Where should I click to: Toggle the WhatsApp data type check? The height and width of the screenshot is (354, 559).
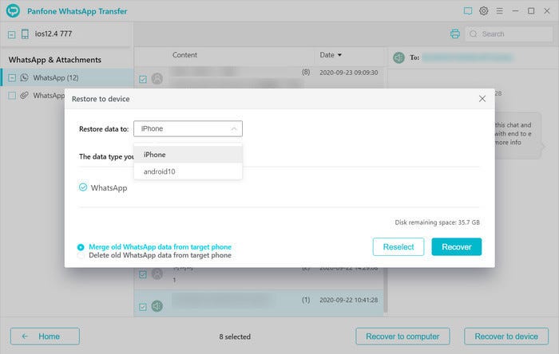coord(83,187)
